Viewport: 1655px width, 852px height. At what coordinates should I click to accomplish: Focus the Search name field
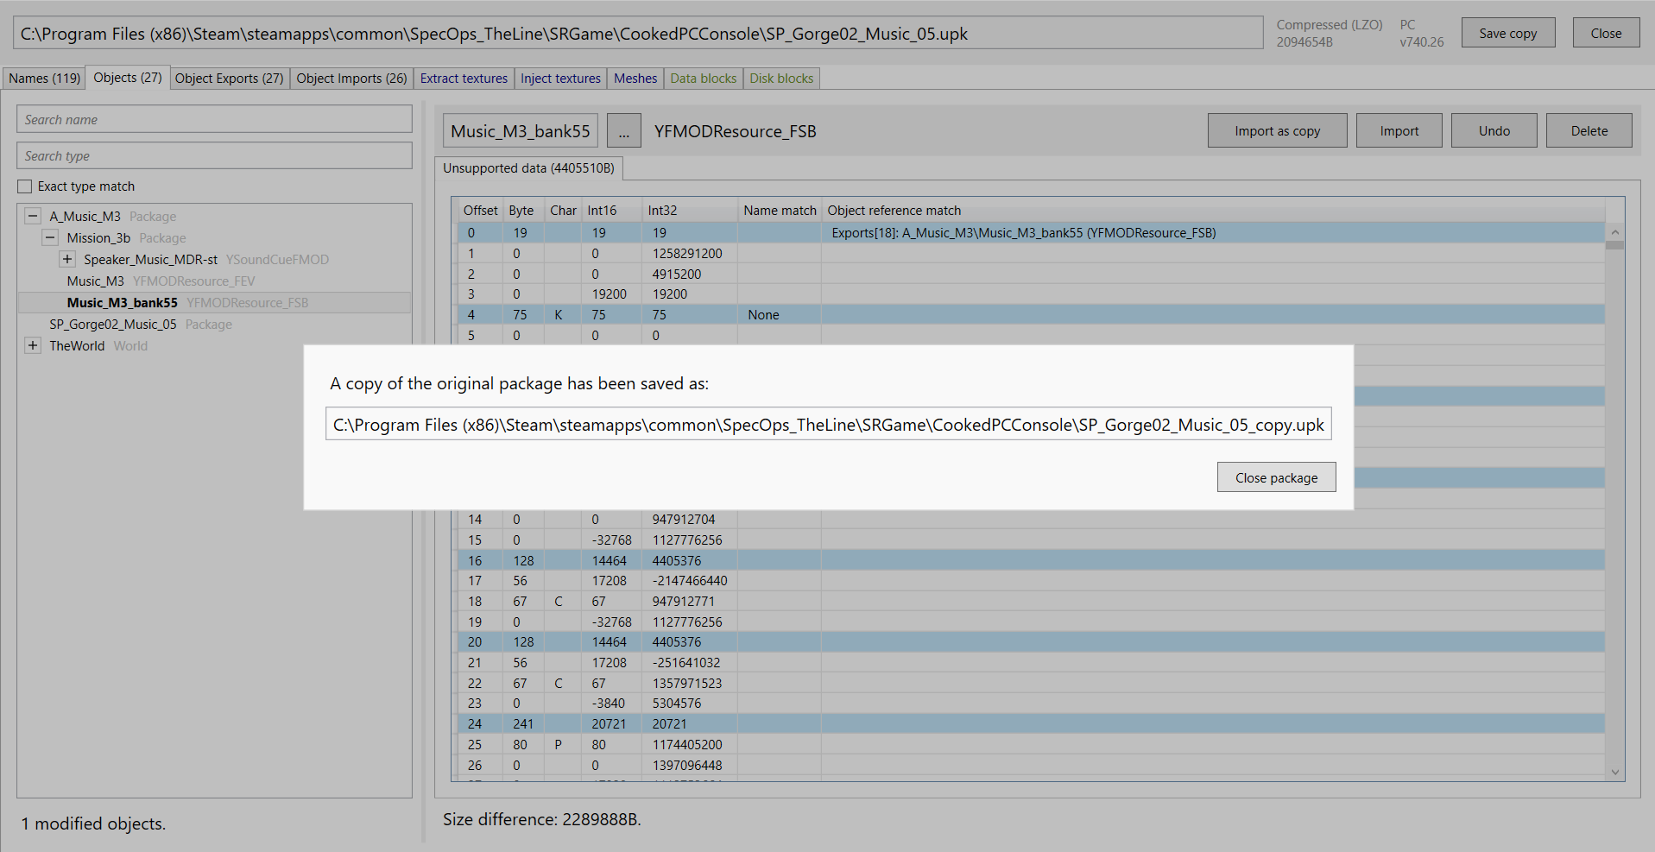point(214,120)
